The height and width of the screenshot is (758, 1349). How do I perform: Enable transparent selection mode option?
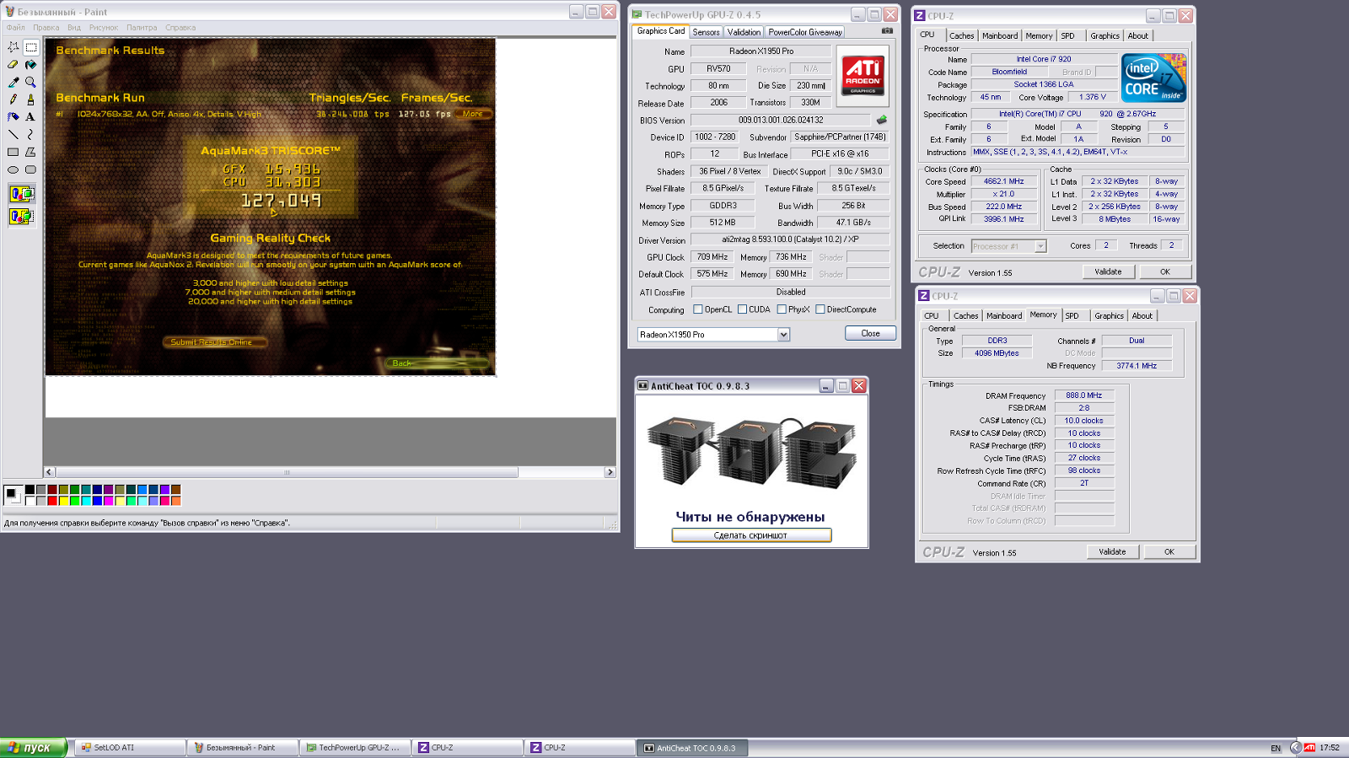[x=21, y=217]
